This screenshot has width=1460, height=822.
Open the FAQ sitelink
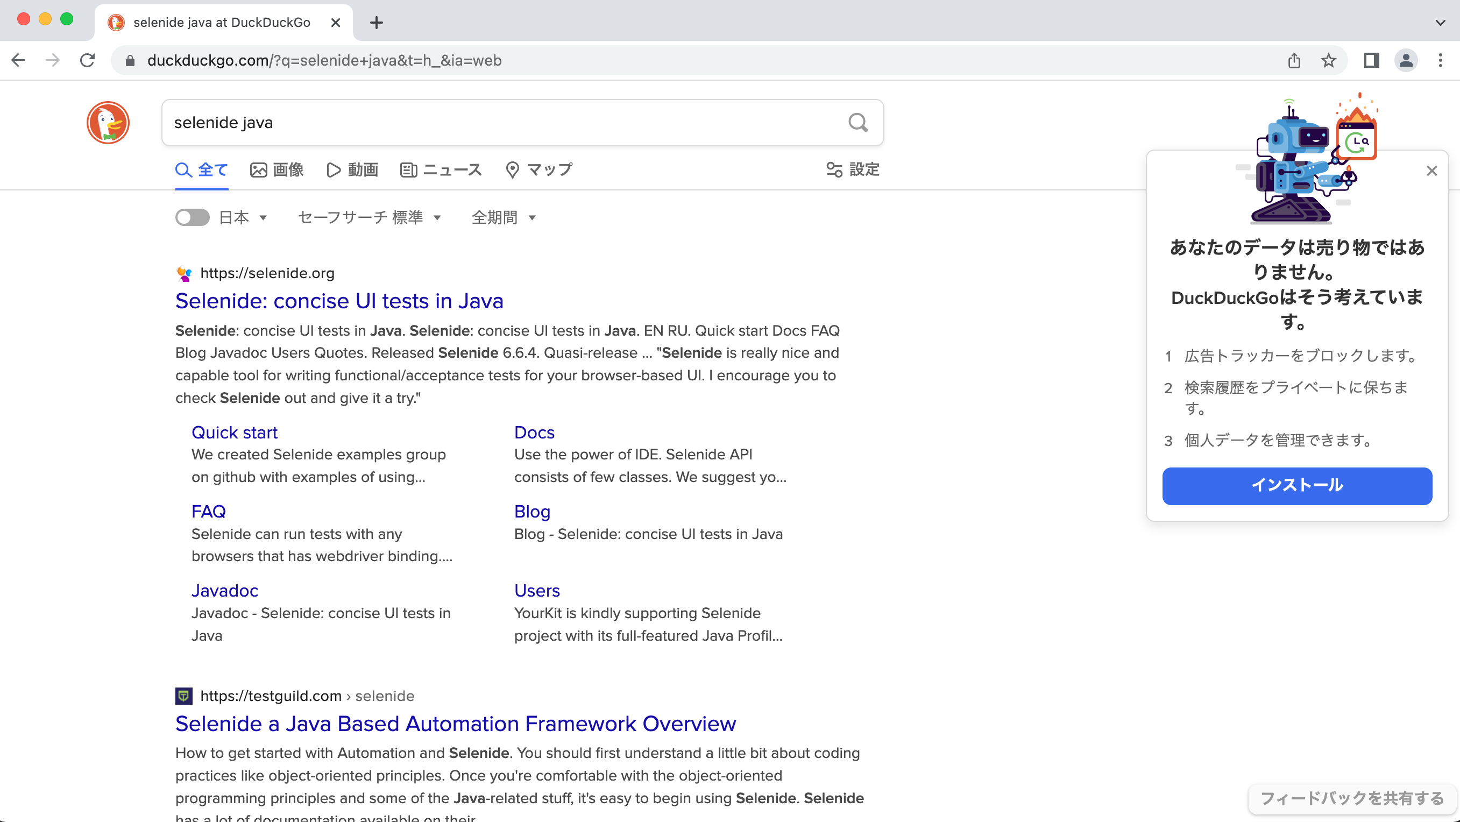[x=209, y=512]
